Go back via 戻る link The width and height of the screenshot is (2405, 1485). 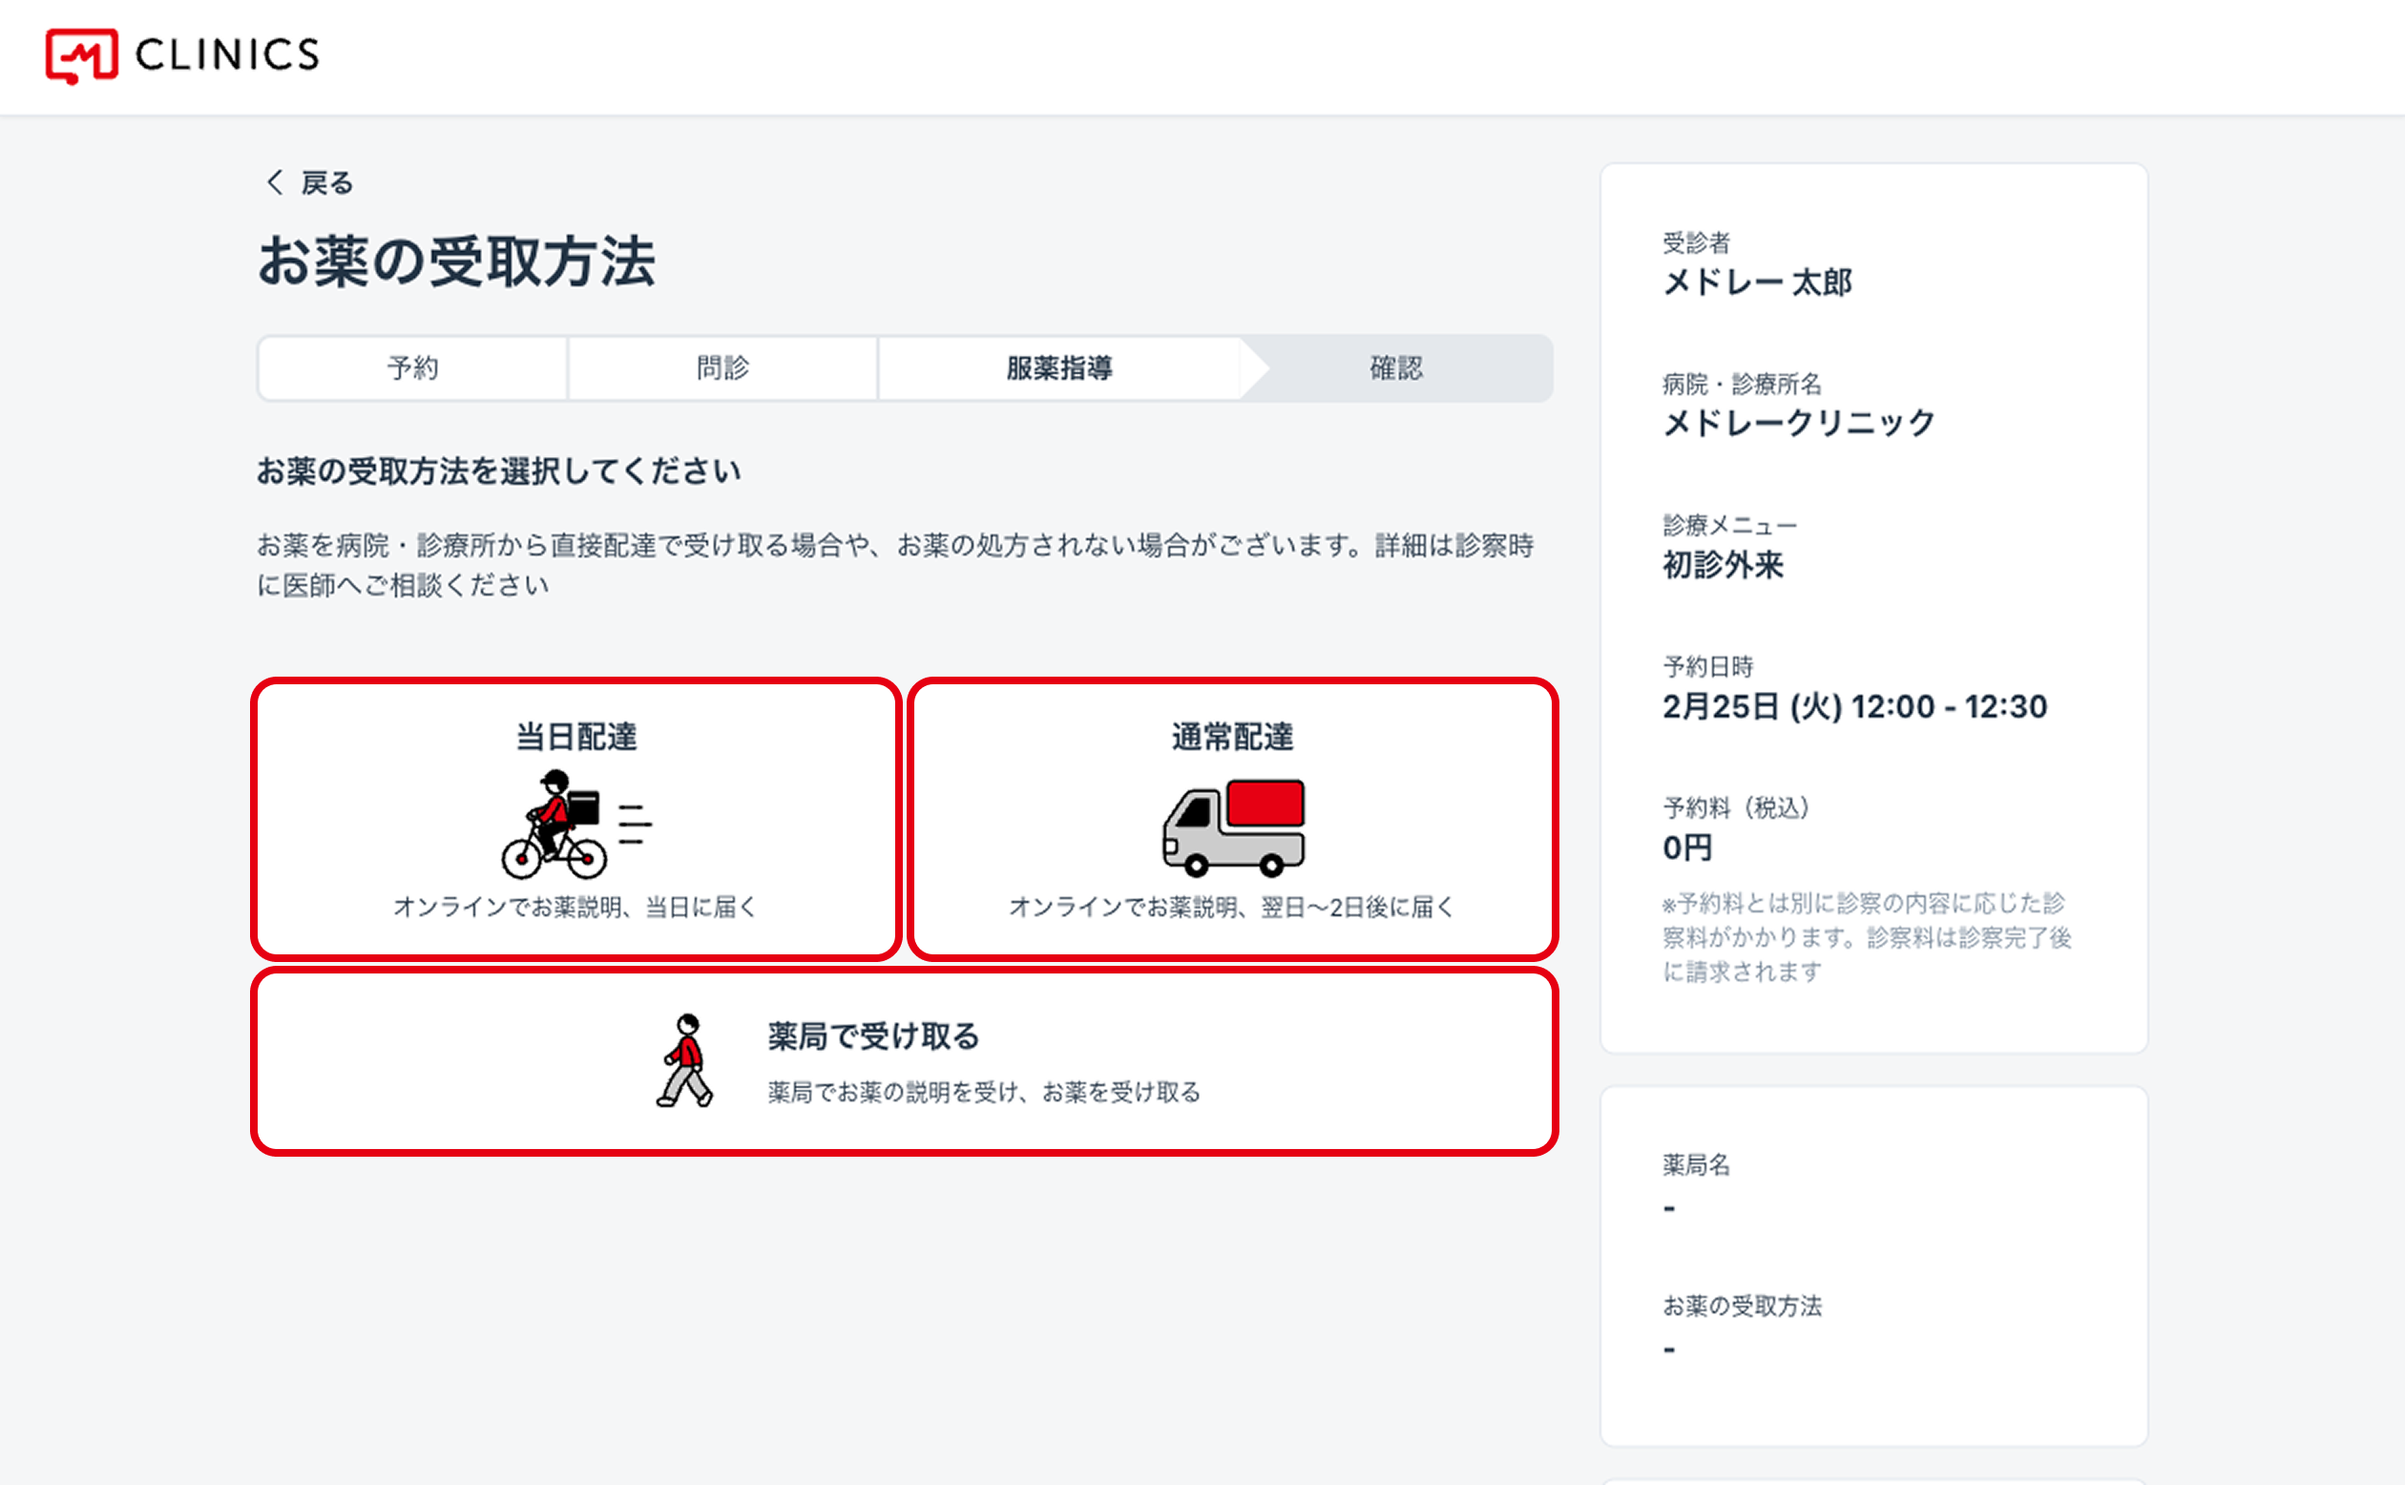point(327,182)
